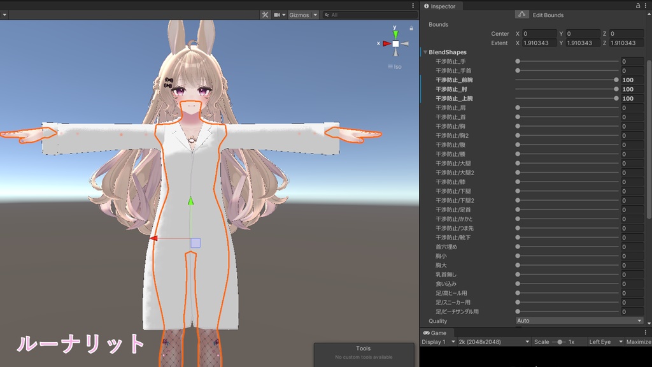
Task: Collapse the BlendShapes foldout
Action: (425, 52)
